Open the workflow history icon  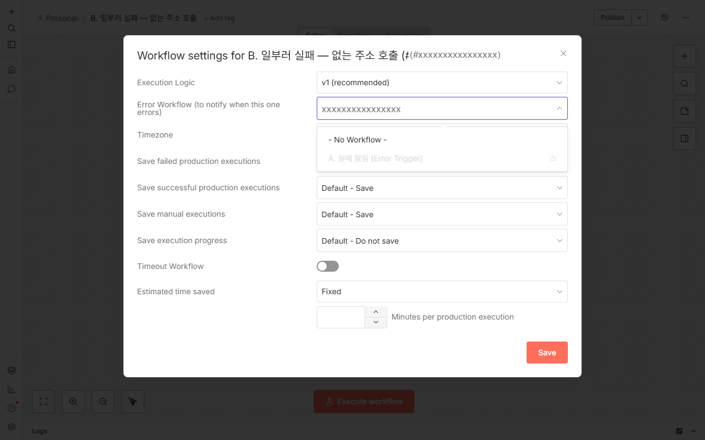pos(665,18)
